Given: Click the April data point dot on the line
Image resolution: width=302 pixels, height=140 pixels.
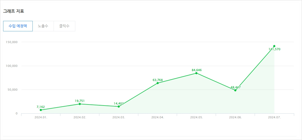Looking at the screenshot, I should pyautogui.click(x=158, y=83).
